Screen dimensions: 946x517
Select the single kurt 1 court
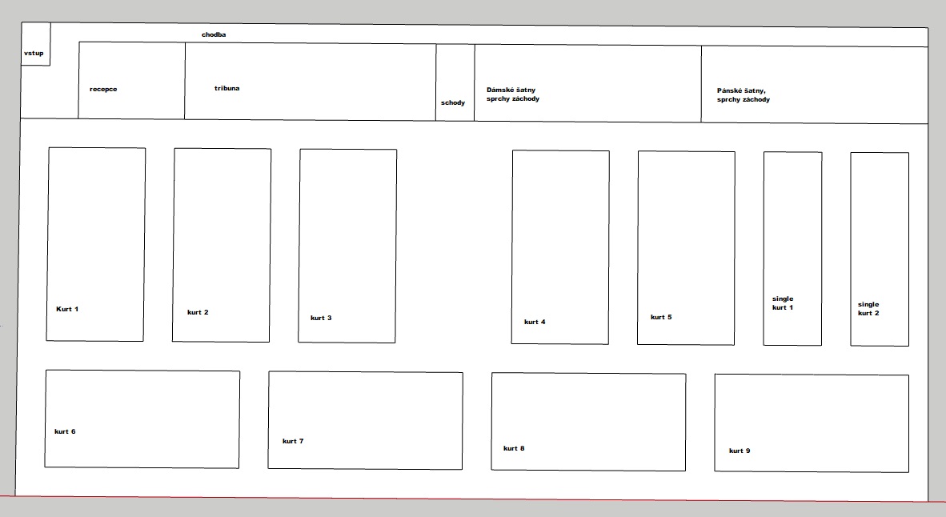pos(792,248)
